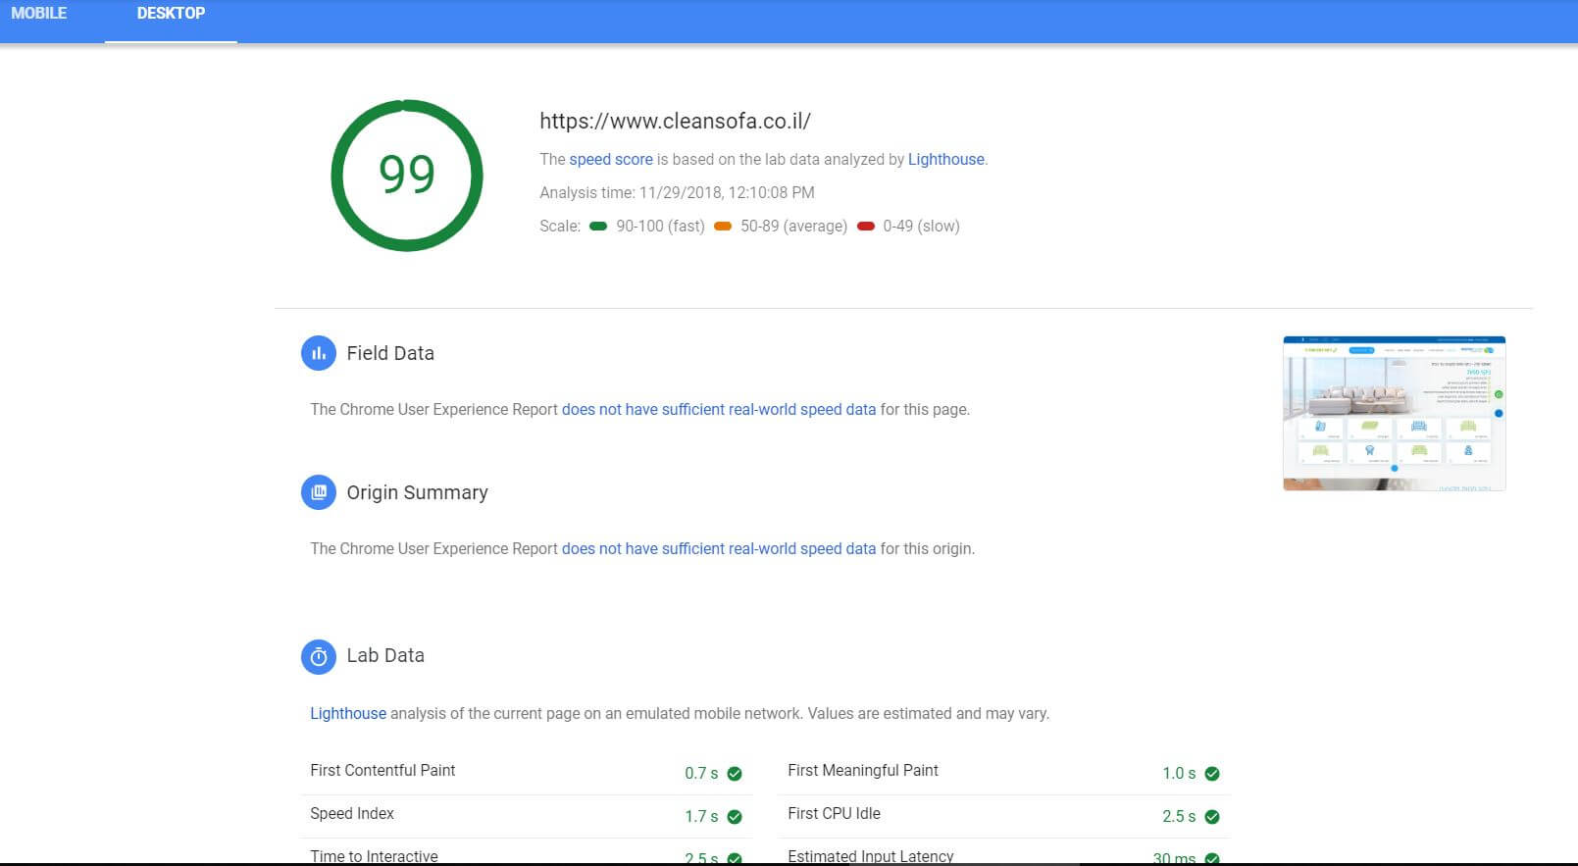1578x866 pixels.
Task: Click the Lab Data heading
Action: click(385, 656)
